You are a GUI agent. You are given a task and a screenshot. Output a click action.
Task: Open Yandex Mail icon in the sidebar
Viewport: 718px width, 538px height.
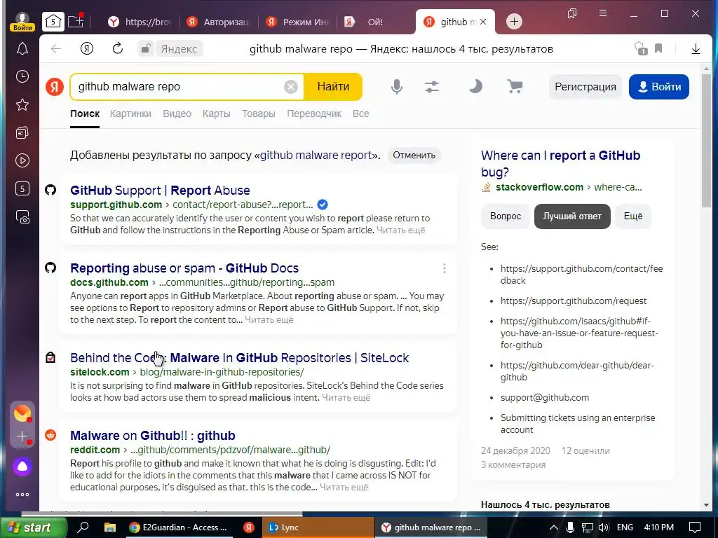tap(22, 413)
